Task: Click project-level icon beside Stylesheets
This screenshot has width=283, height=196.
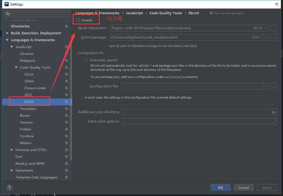Action: [x=66, y=170]
